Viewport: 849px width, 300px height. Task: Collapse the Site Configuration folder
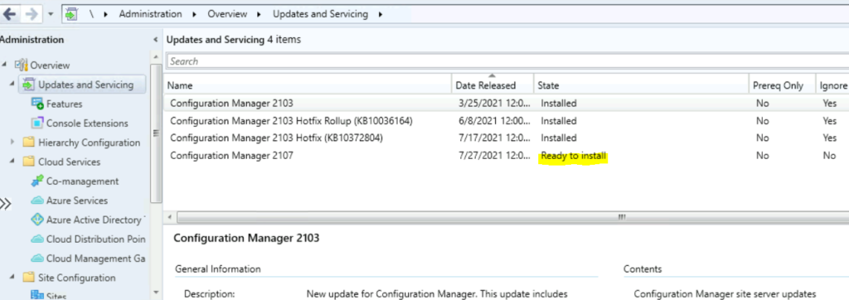[x=12, y=278]
